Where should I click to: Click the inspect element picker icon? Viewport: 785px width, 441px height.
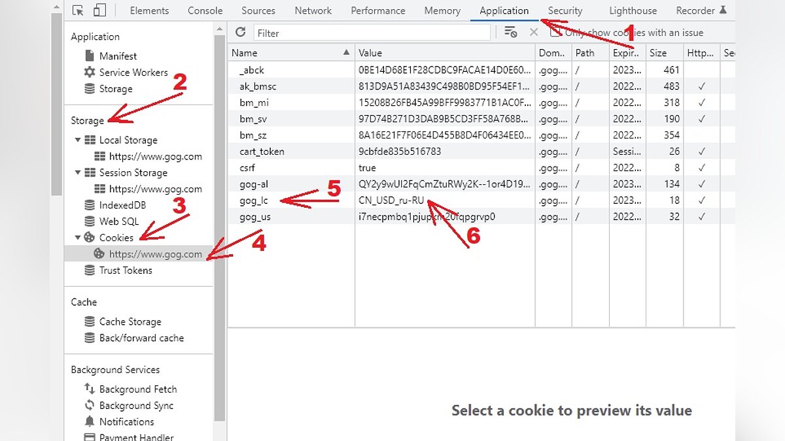point(78,10)
